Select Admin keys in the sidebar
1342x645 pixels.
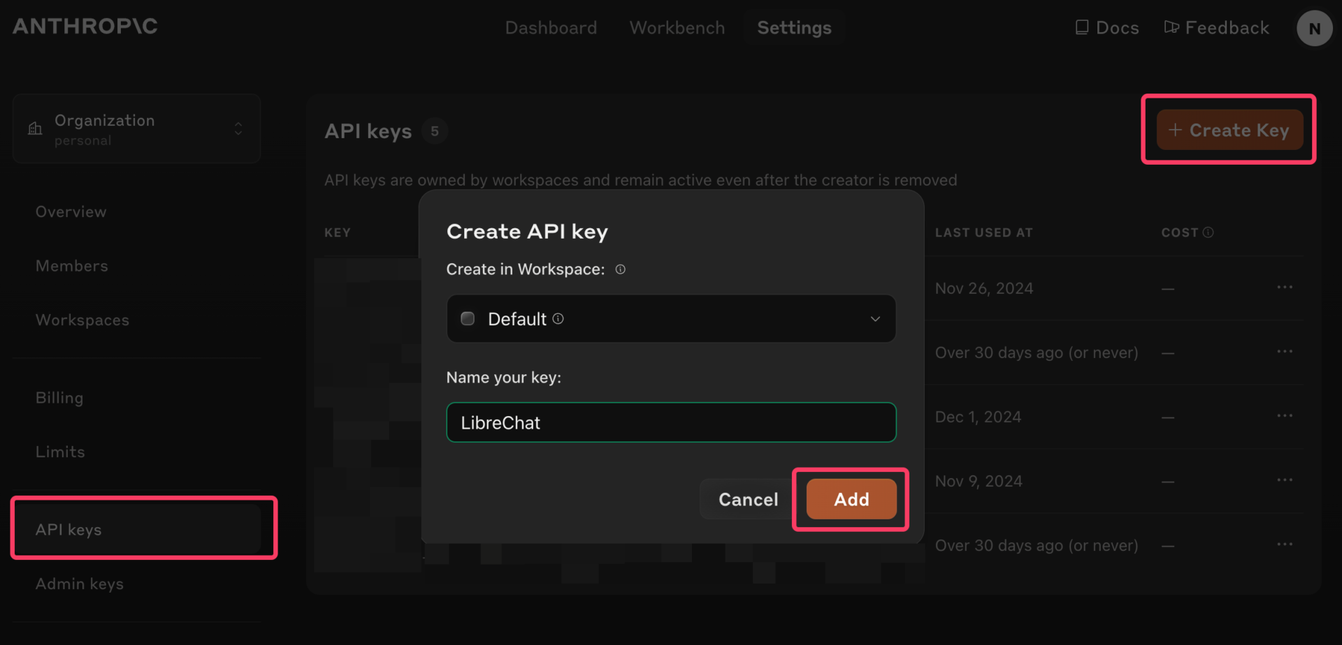pos(80,584)
